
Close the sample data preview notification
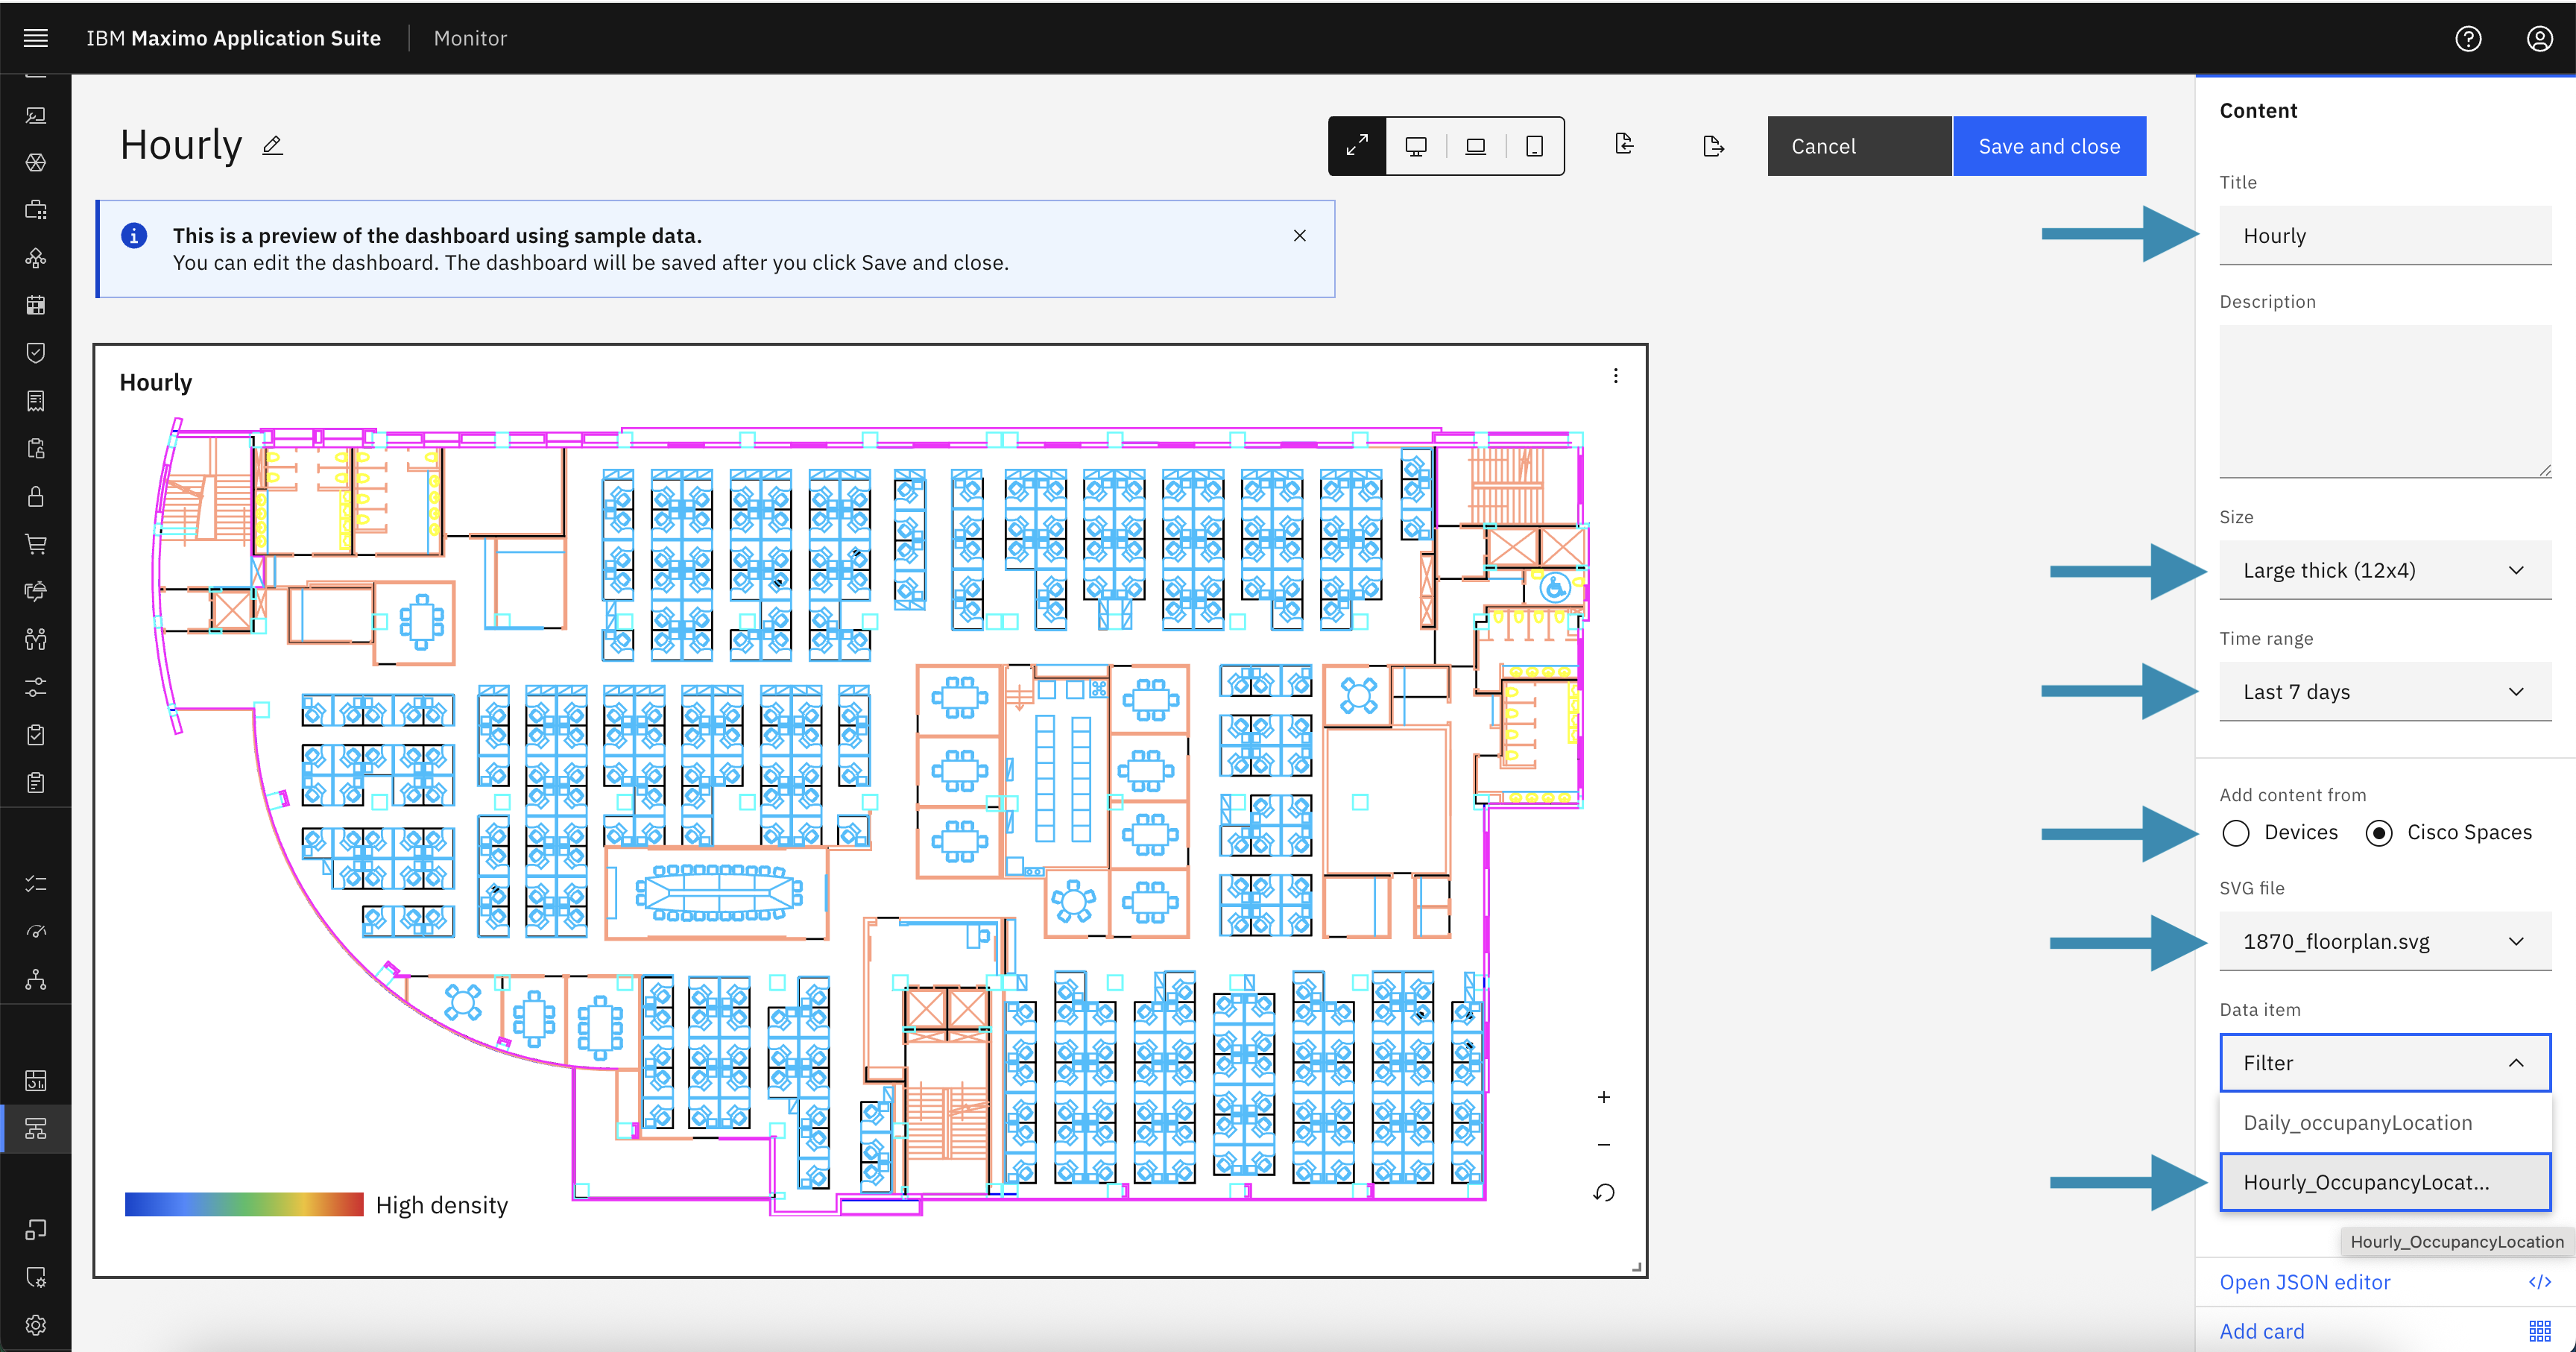pos(1299,236)
